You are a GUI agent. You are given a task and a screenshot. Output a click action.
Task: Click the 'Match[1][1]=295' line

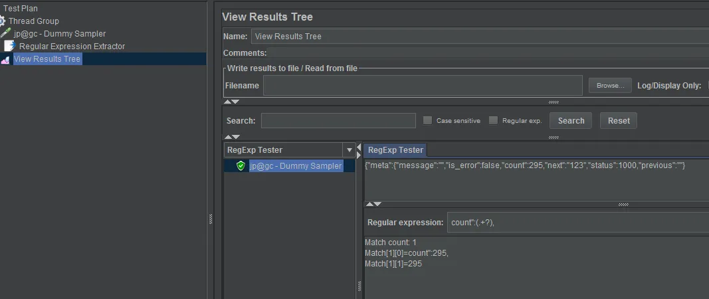393,264
